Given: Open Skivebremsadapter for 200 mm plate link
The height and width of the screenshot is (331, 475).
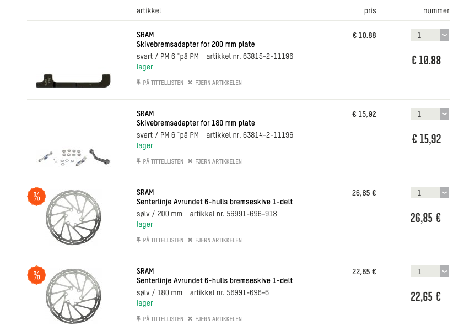Looking at the screenshot, I should pos(196,45).
